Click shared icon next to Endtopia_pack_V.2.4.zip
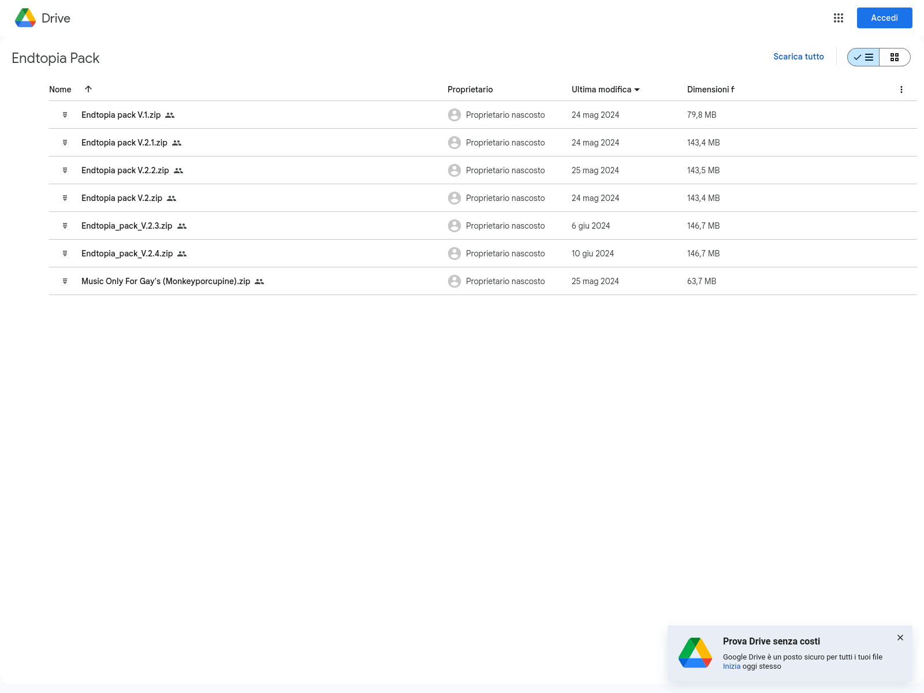Image resolution: width=924 pixels, height=693 pixels. click(182, 254)
